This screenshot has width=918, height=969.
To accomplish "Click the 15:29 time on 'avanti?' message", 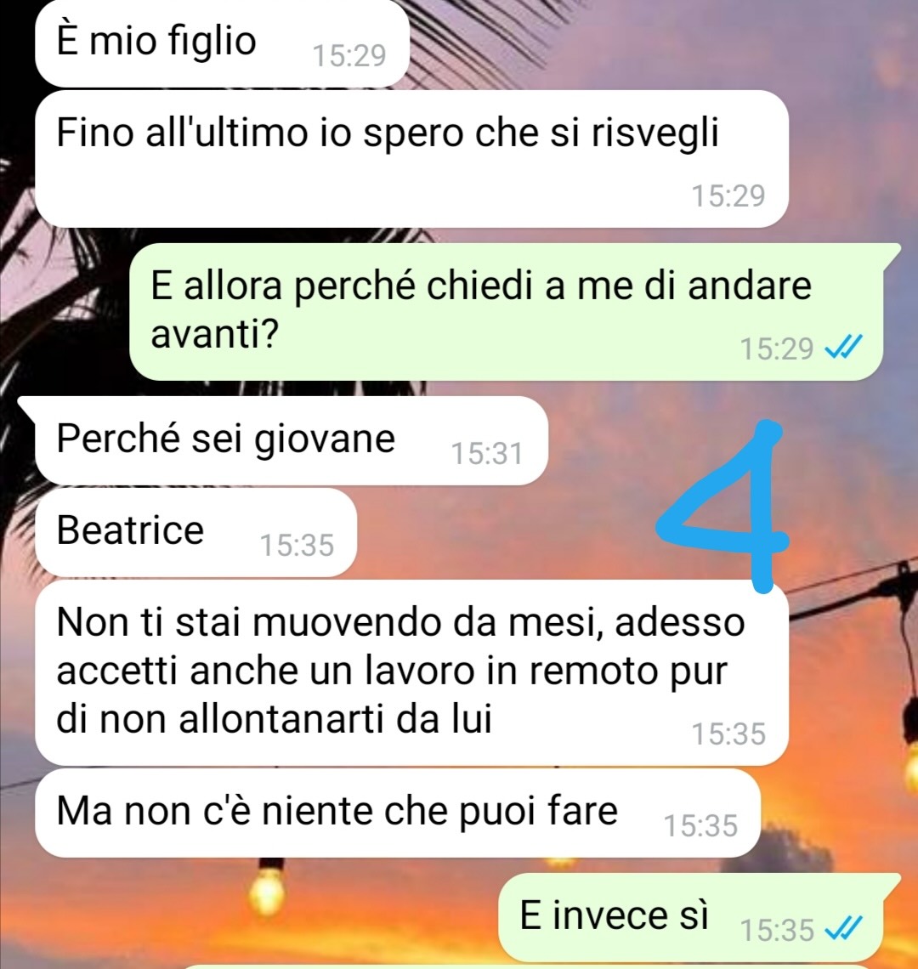I will coord(776,348).
